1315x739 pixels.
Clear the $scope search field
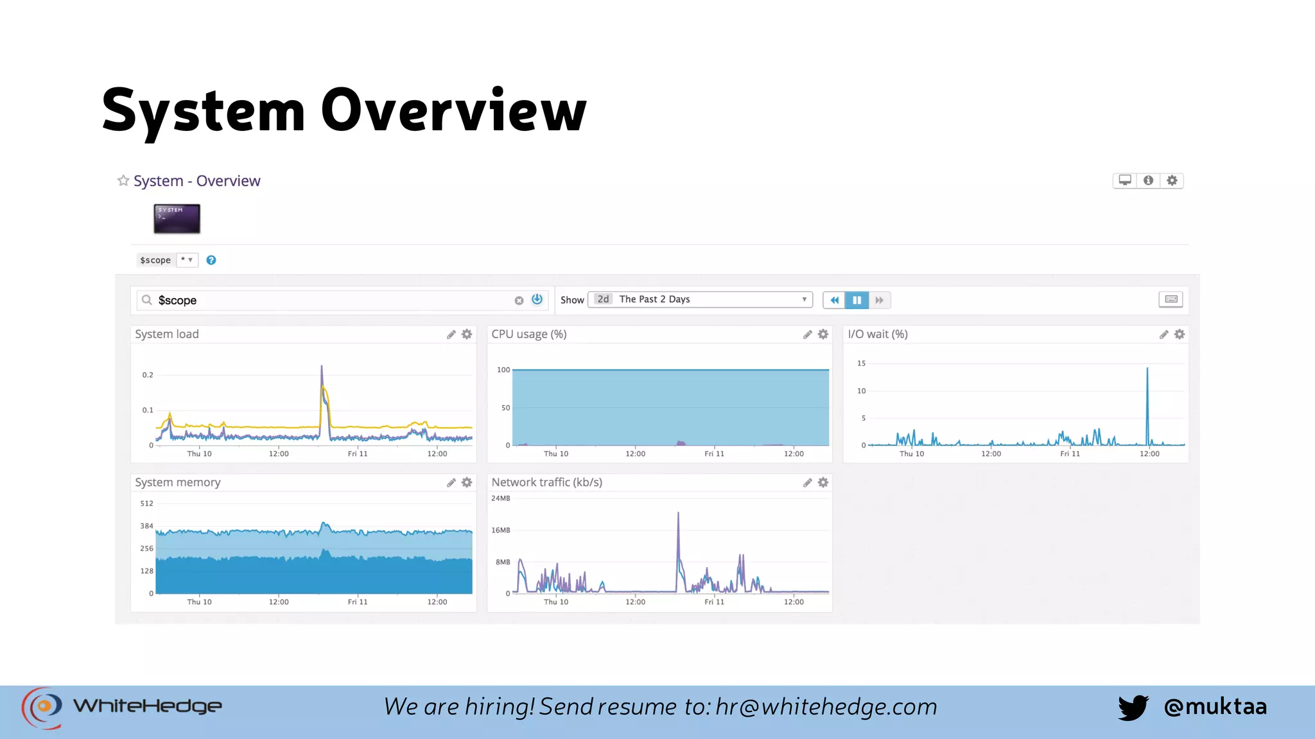point(519,300)
